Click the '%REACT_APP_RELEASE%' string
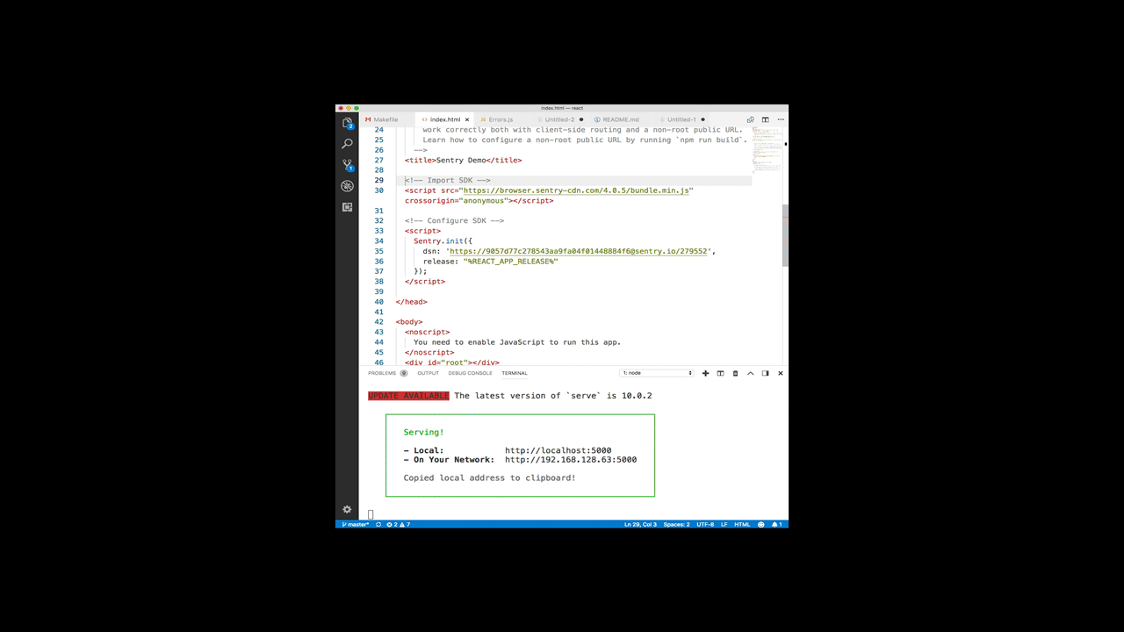1124x632 pixels. [510, 262]
